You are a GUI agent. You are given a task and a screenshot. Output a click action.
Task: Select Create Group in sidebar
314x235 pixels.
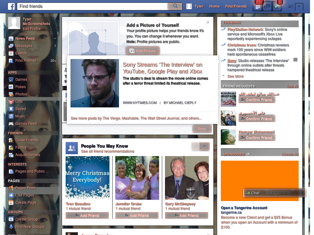(x=26, y=219)
